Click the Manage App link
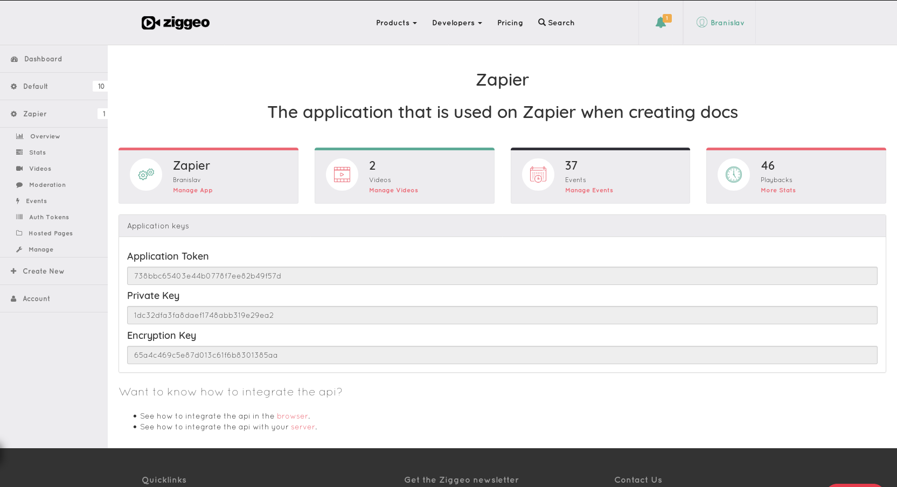Image resolution: width=897 pixels, height=487 pixels. (193, 190)
